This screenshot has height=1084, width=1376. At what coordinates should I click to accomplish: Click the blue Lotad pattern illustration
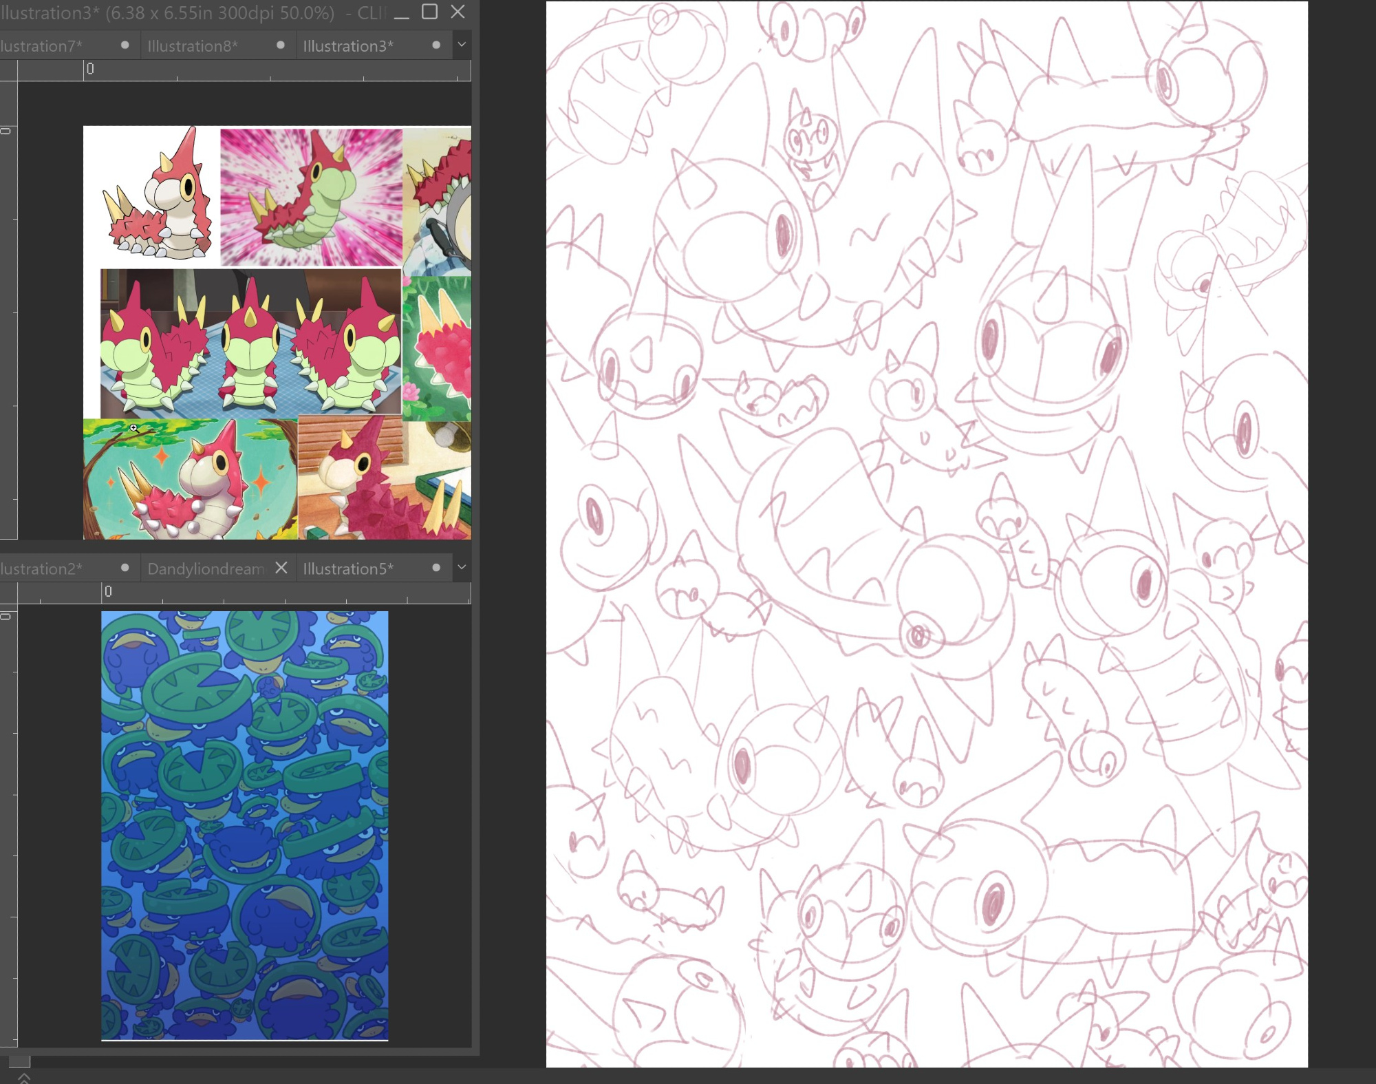pos(245,826)
